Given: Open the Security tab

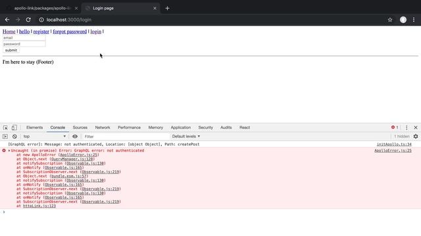Looking at the screenshot, I should [x=206, y=128].
